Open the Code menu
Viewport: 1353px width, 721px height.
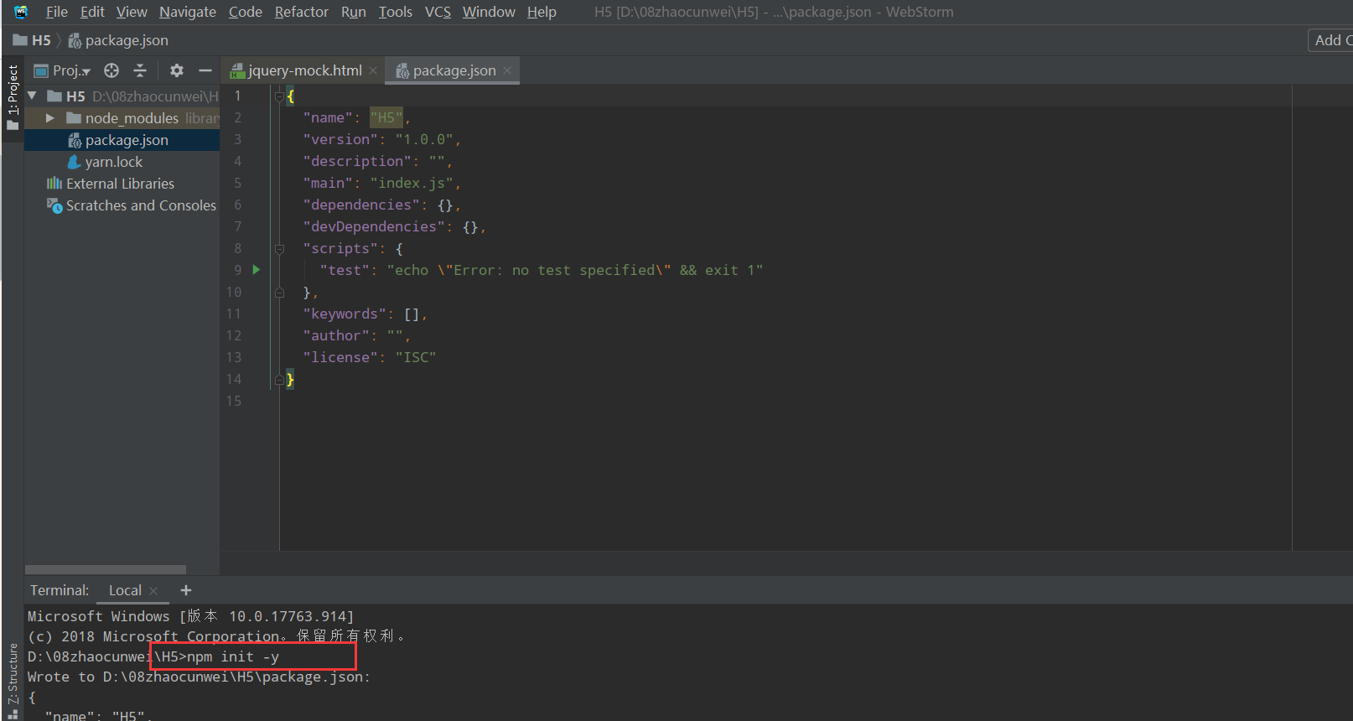click(246, 12)
